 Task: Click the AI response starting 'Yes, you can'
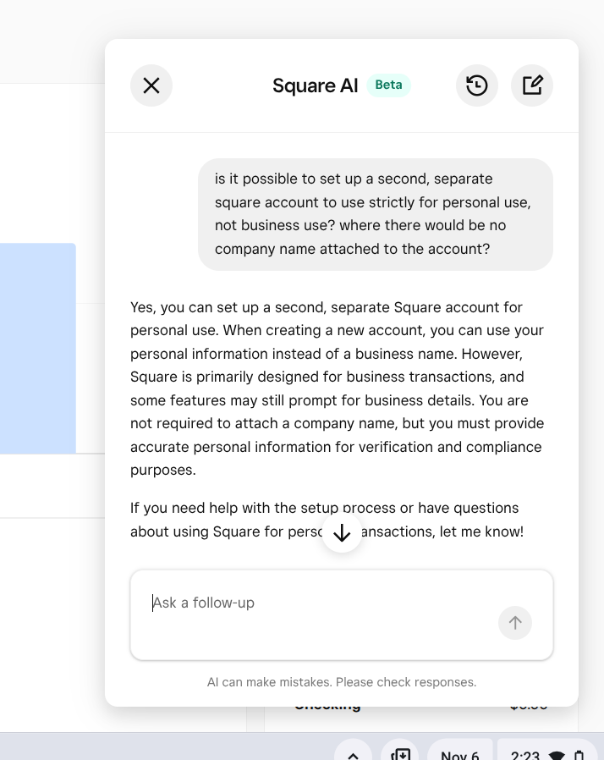coord(338,388)
